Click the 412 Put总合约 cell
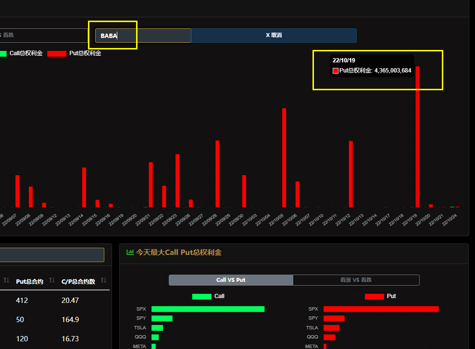Screen dimensions: 475x349 [x=22, y=301]
